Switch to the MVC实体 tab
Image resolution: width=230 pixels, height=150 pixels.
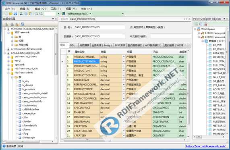tap(120, 45)
